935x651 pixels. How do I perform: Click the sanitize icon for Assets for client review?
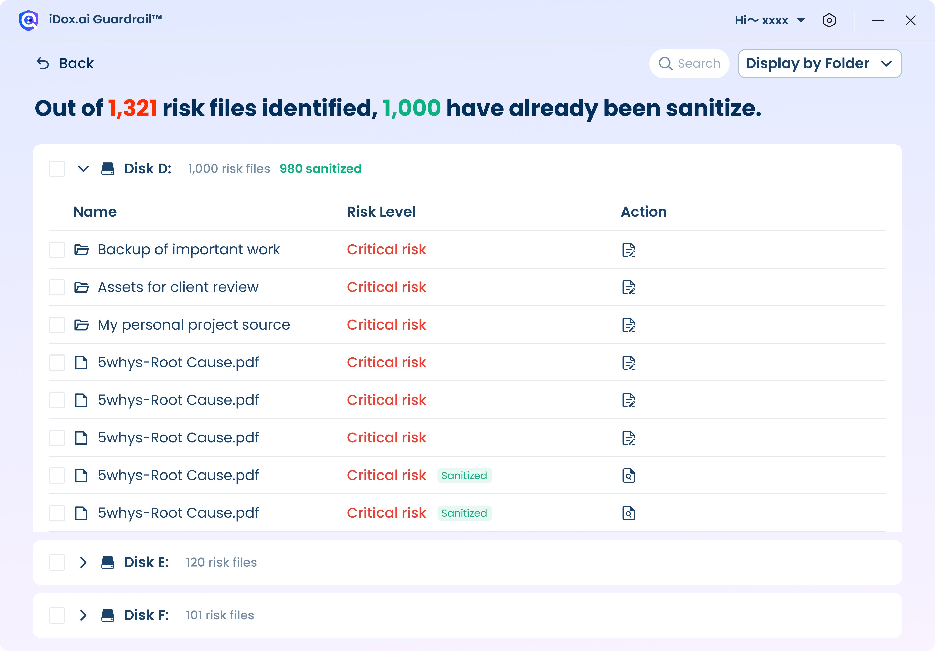pyautogui.click(x=628, y=287)
